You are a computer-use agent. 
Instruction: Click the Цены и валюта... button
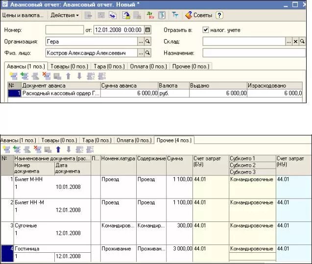click(23, 15)
